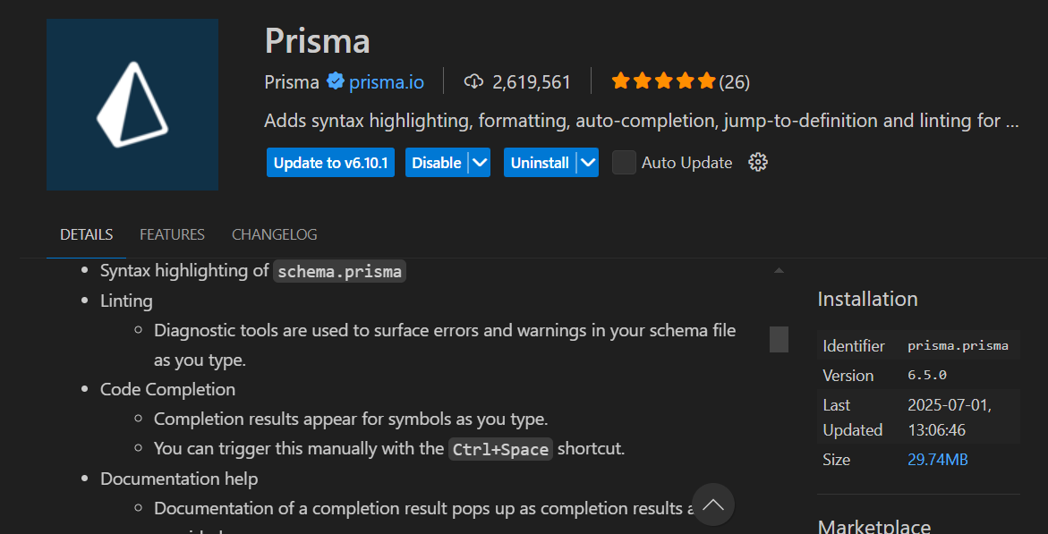Select the DETAILS tab
Image resolution: width=1048 pixels, height=534 pixels.
pos(86,234)
